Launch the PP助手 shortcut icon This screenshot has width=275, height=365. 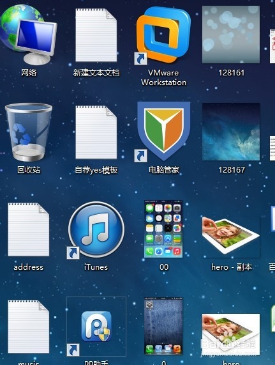point(96,327)
